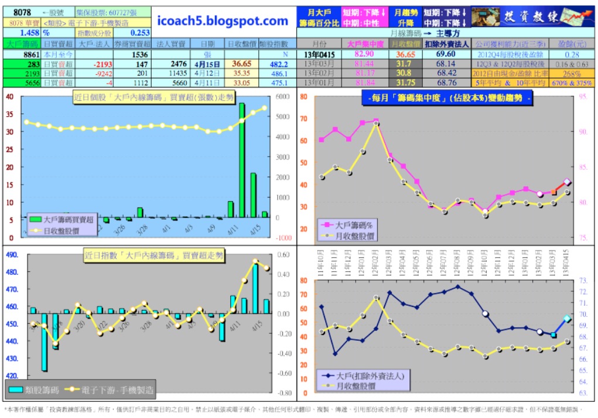Screen dimensions: 598x418
Task: Select the 1.458 percentage value
Action: pyautogui.click(x=30, y=33)
